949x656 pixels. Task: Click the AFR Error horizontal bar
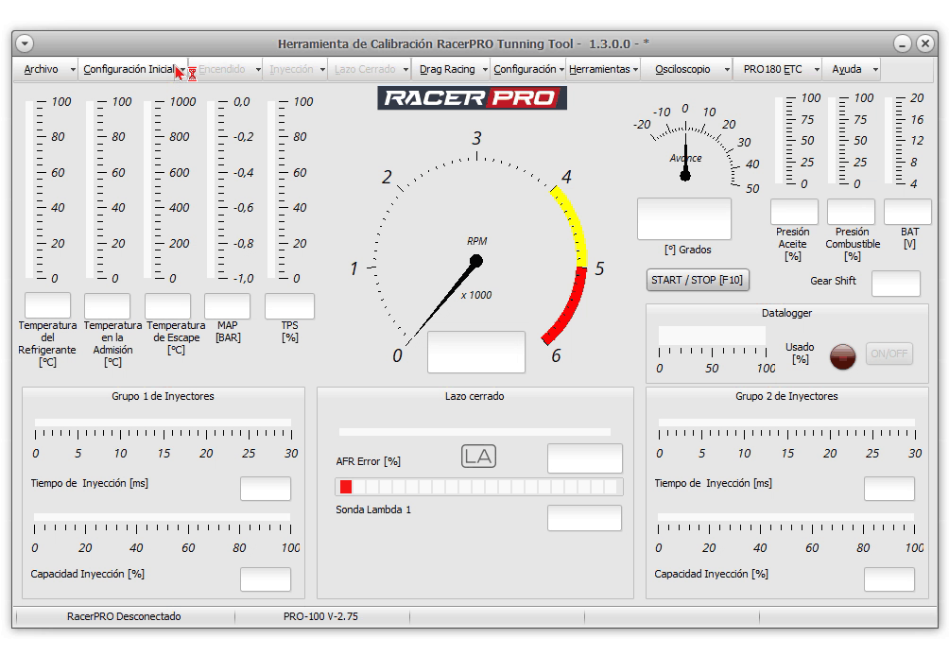pos(474,432)
